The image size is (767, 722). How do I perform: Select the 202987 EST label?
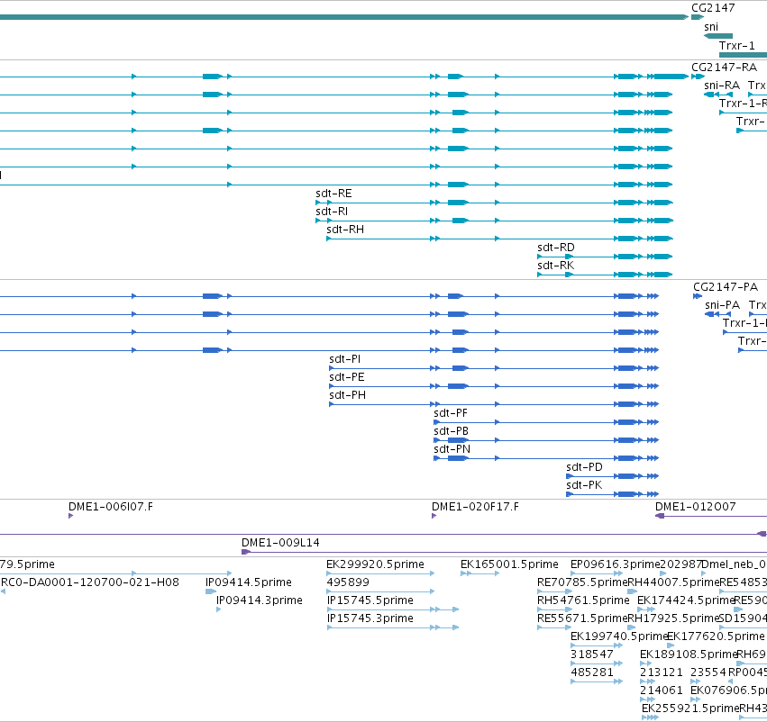click(680, 564)
